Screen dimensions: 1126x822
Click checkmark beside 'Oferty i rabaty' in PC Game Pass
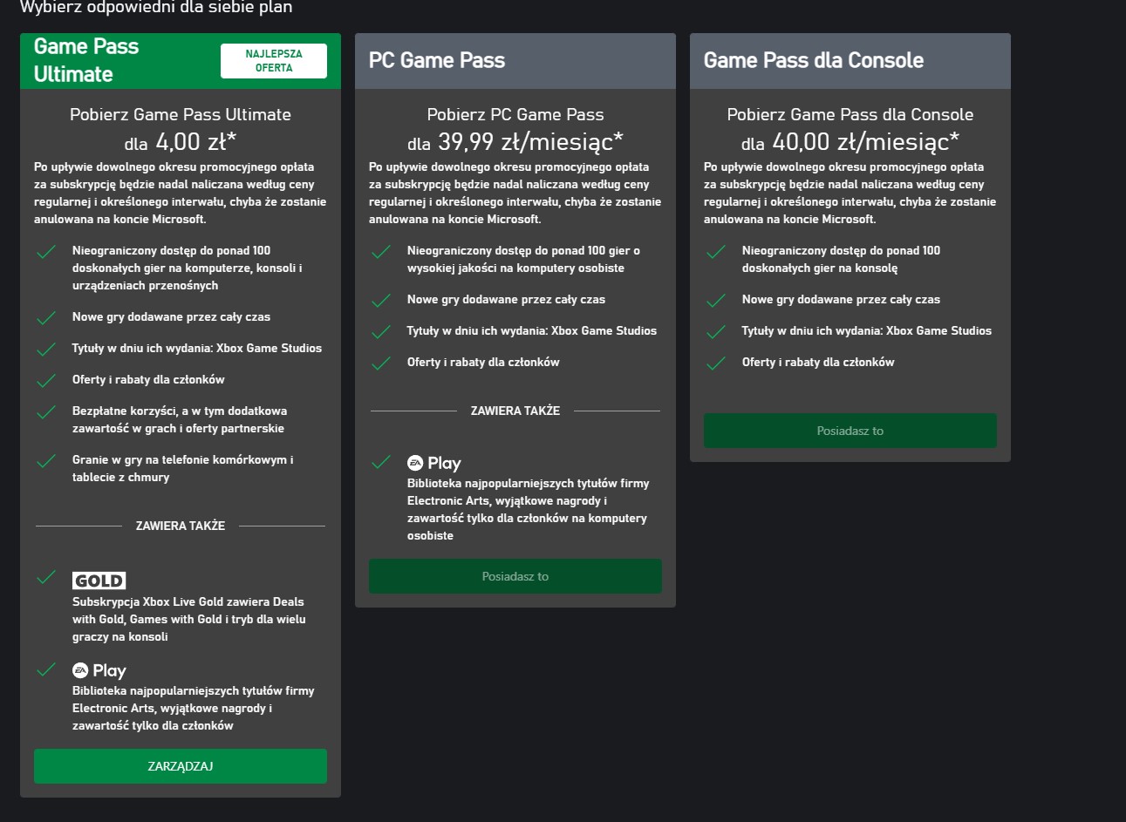(x=381, y=363)
